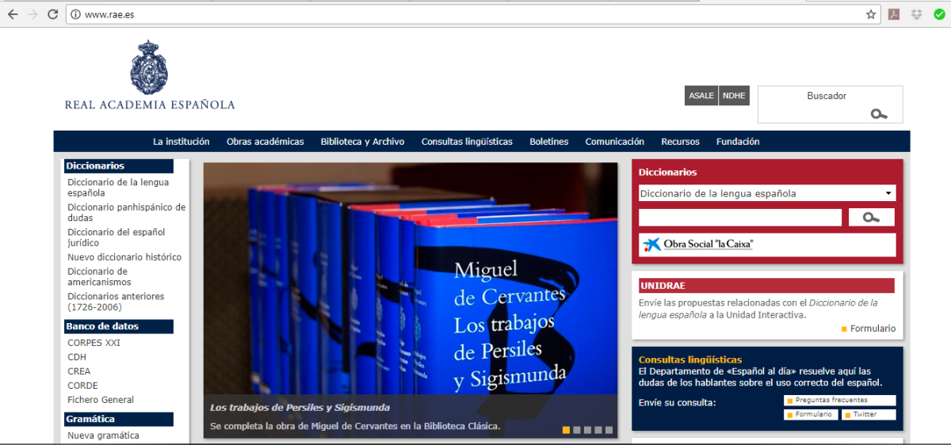Select the third carousel dot
Viewport: 951px width, 445px height.
coord(587,430)
